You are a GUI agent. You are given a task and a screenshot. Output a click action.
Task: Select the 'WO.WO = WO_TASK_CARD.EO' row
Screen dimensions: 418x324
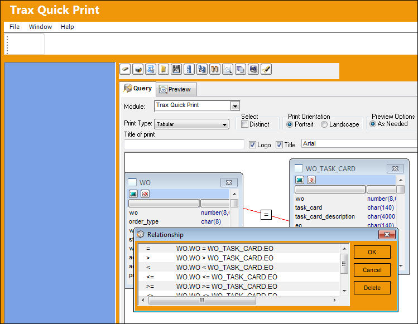tap(239, 248)
